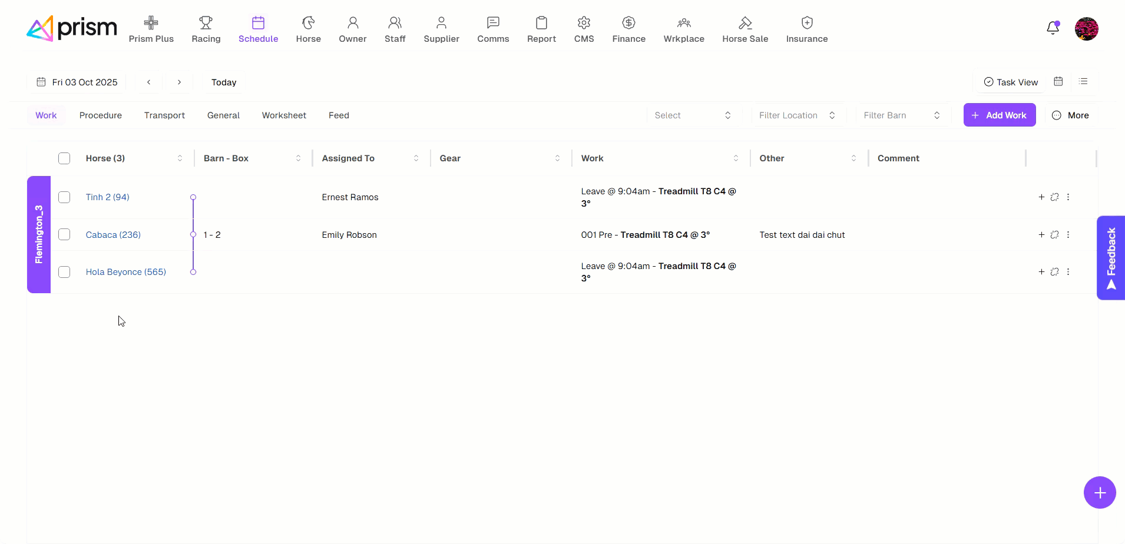Select all horses checkbox in header
The image size is (1125, 544).
pos(64,158)
